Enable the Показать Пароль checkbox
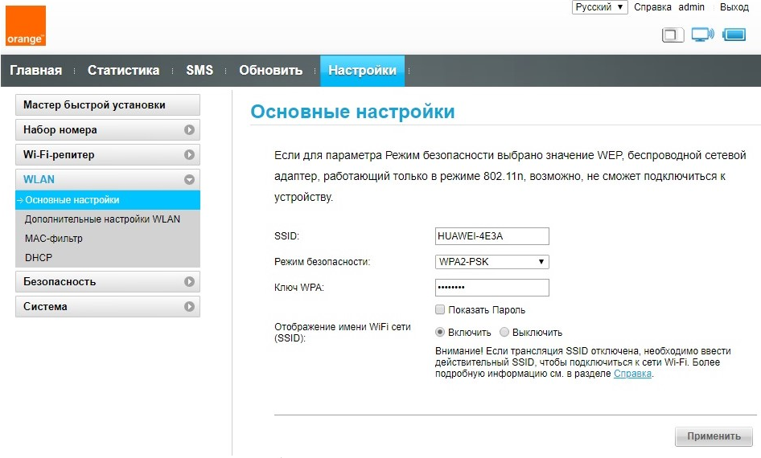This screenshot has width=761, height=458. point(440,310)
